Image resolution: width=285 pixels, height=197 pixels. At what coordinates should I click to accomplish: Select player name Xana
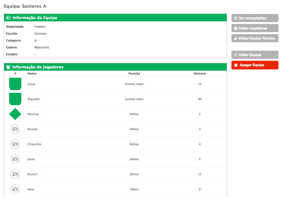coord(31,189)
